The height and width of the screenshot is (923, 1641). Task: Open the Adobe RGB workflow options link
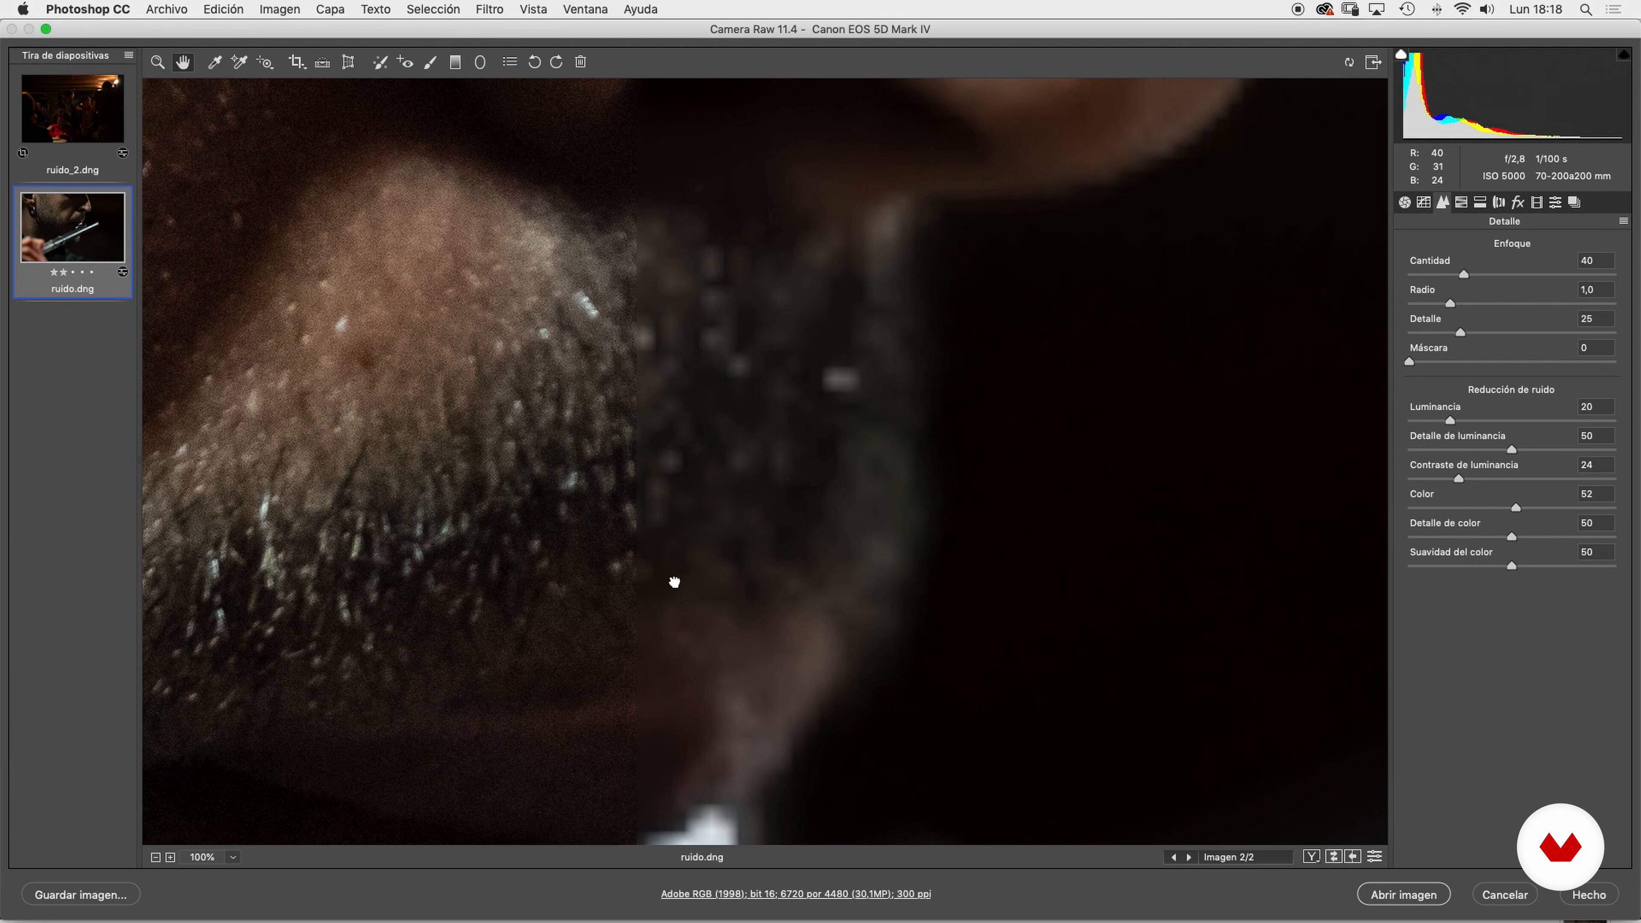click(x=796, y=894)
